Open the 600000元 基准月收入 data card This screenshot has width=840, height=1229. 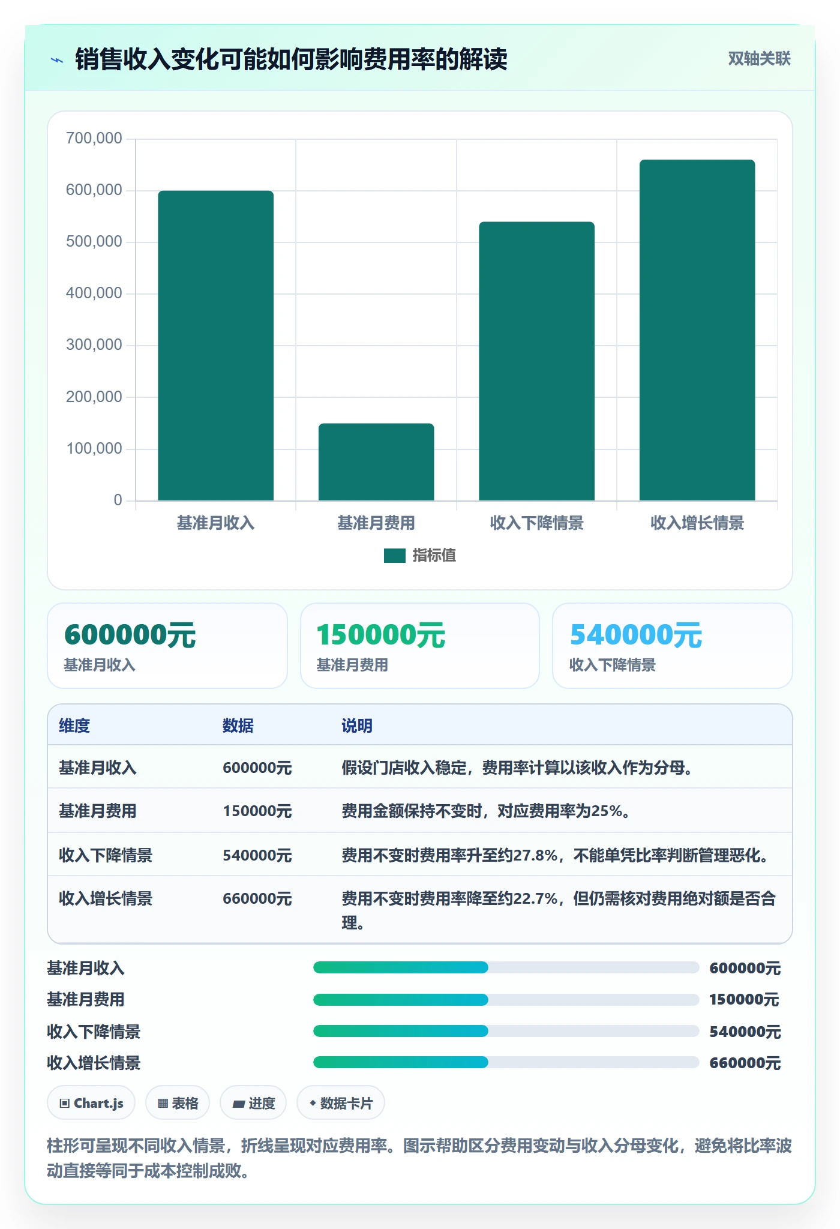pos(167,646)
